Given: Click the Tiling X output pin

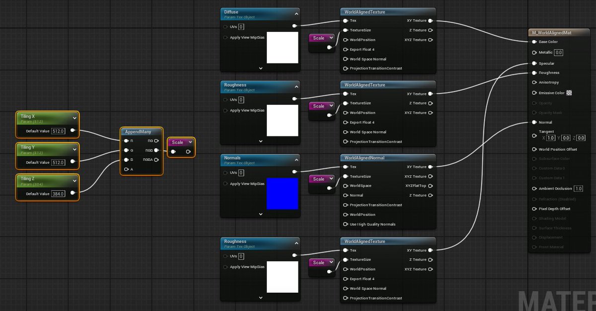Looking at the screenshot, I should point(73,131).
